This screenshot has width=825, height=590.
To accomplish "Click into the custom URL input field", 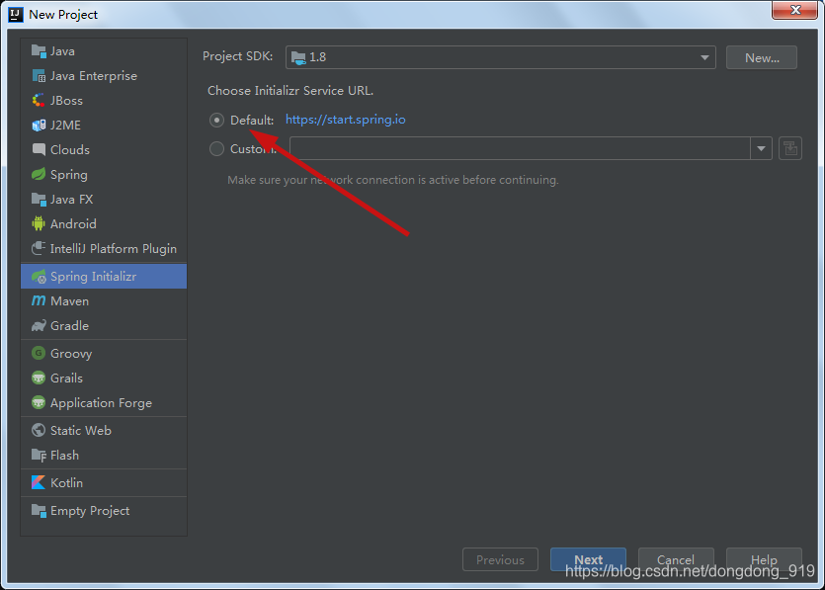I will pyautogui.click(x=520, y=148).
